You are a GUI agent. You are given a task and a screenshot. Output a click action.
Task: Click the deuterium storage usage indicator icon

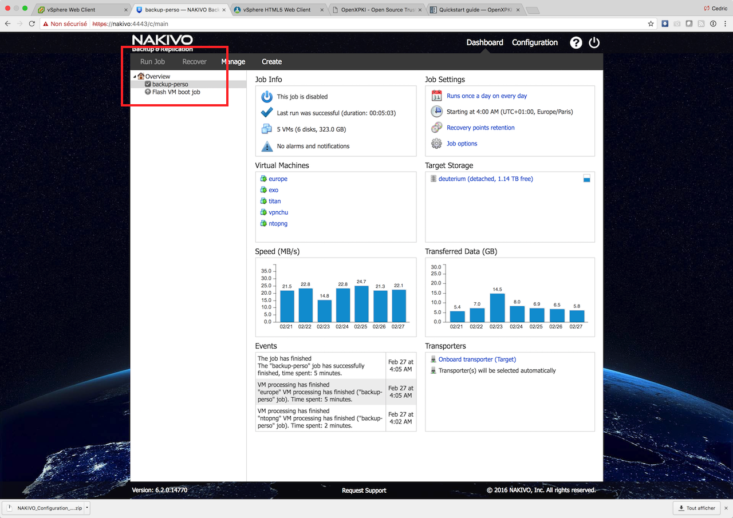(x=586, y=179)
